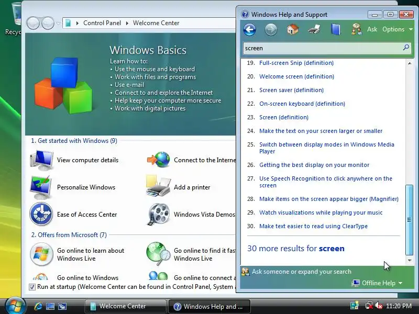
Task: Open recent pages dropdown next to nav arrows
Action: click(59, 23)
